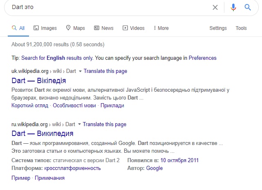The height and width of the screenshot is (190, 262).
Task: Expand dropdown arrow next to uk.wikipedia.org result
Action: (80, 71)
